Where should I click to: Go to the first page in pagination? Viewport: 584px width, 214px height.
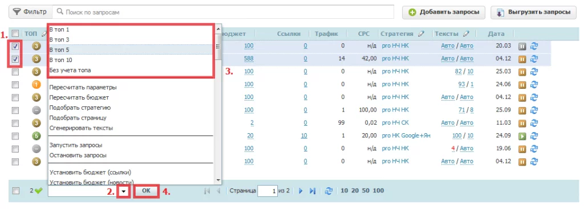(x=207, y=191)
